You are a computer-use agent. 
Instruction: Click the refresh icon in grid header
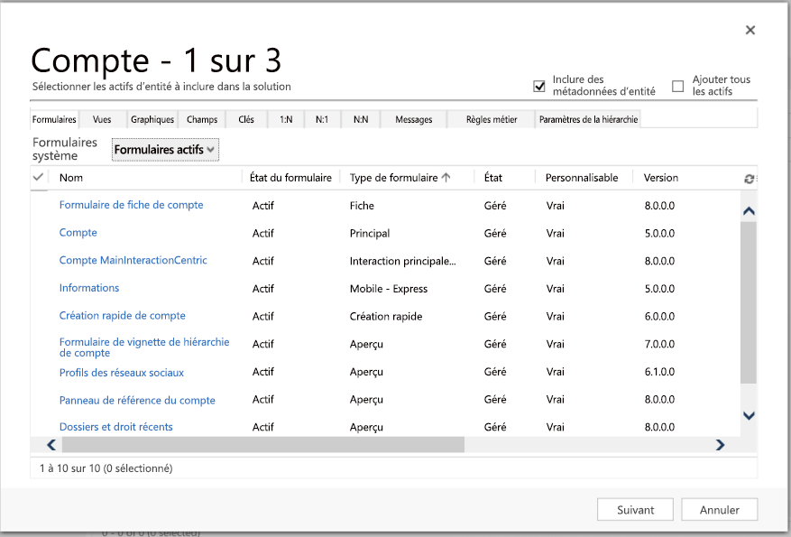pos(749,179)
